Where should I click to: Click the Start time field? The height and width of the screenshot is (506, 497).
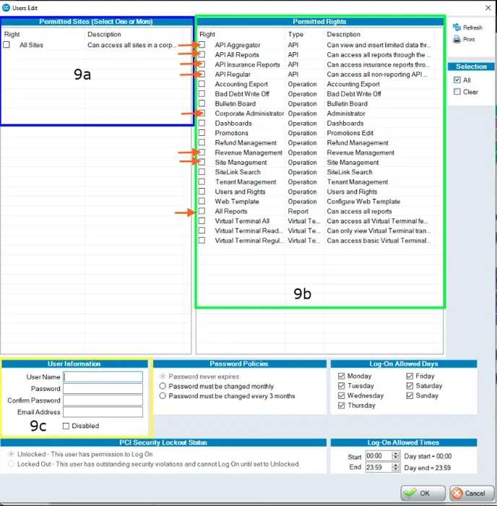379,456
